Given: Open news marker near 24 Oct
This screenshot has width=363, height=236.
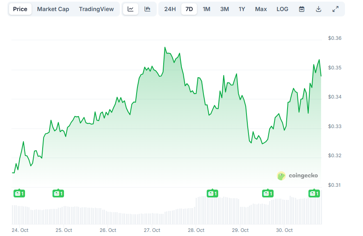Looking at the screenshot, I should pos(19,193).
